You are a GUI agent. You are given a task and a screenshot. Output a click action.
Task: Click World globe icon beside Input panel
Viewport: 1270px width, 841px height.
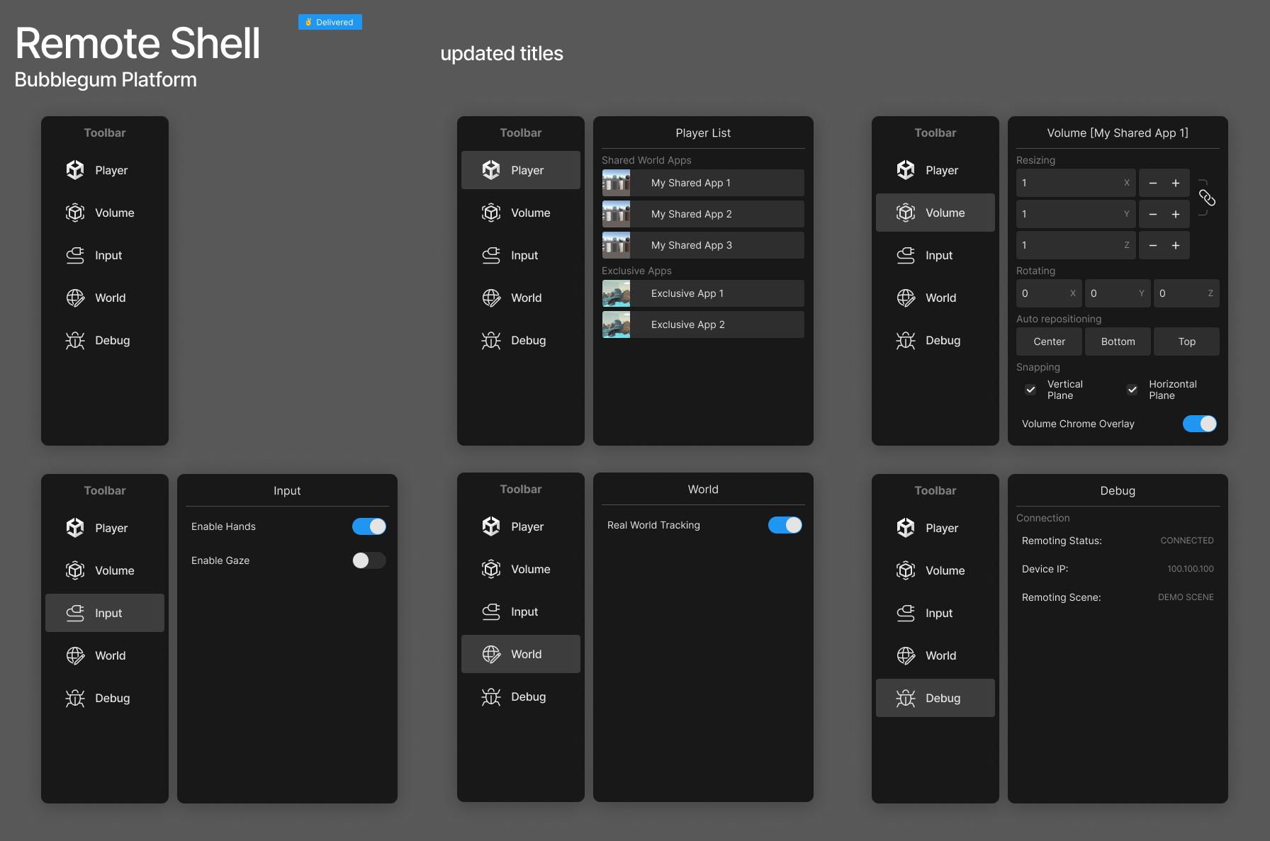(x=75, y=655)
